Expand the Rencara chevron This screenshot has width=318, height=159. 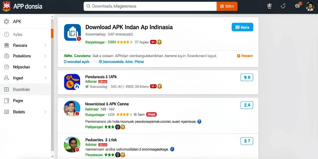coord(45,45)
